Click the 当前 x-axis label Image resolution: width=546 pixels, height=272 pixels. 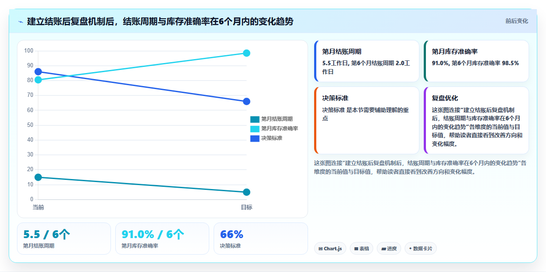[38, 208]
